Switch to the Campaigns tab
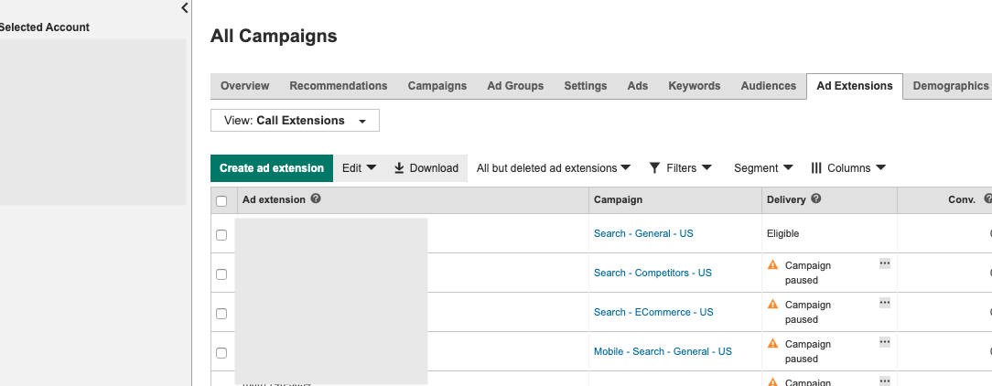The height and width of the screenshot is (386, 992). (x=437, y=86)
